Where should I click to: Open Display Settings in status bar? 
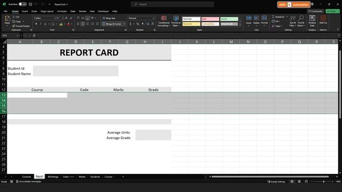point(276,181)
